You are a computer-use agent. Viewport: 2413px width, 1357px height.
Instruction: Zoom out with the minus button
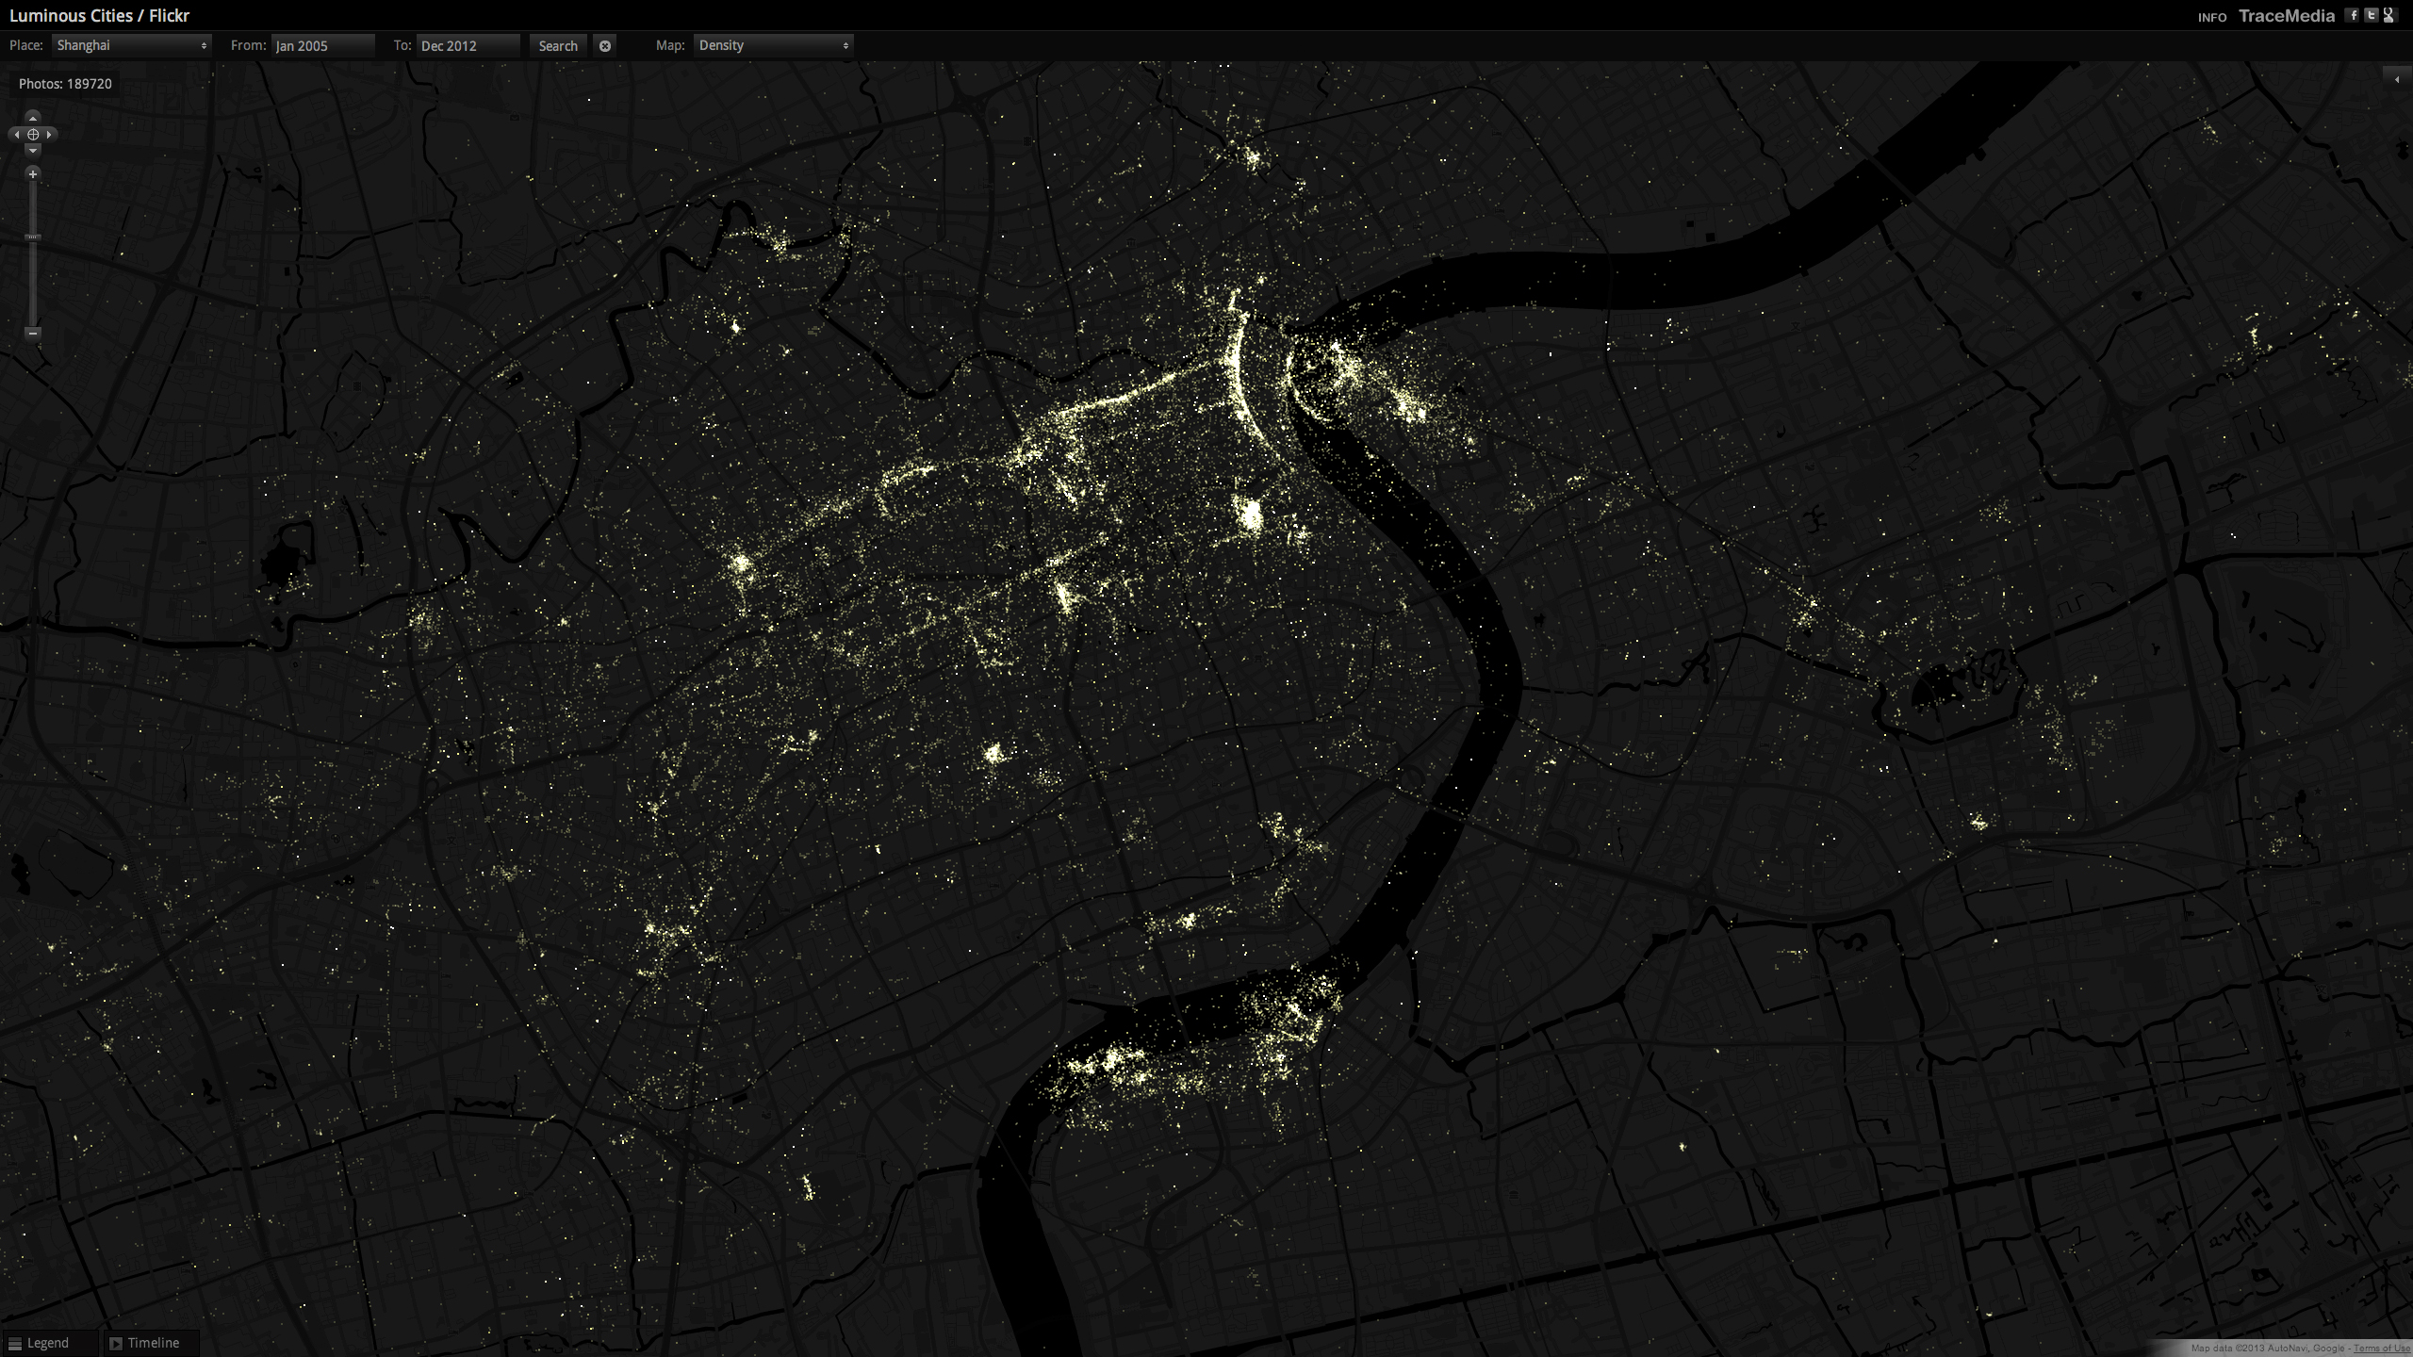pos(33,333)
